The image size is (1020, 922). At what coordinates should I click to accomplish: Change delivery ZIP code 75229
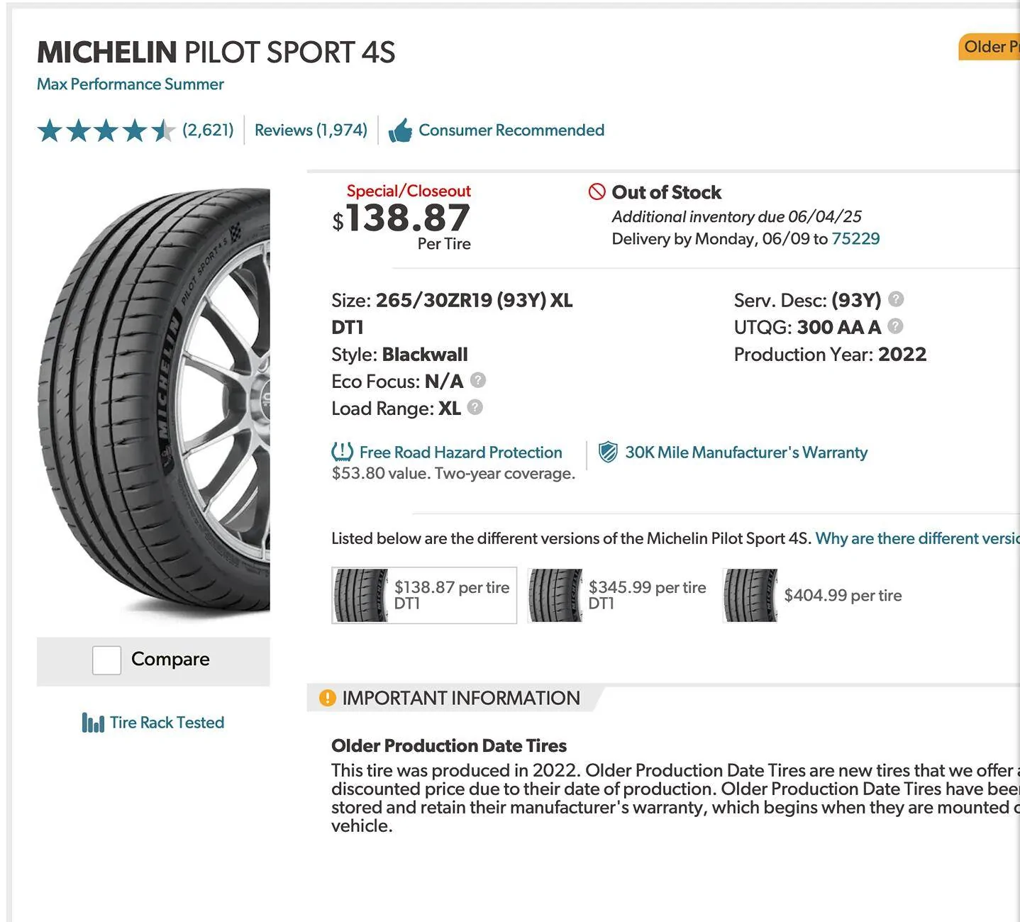[855, 239]
